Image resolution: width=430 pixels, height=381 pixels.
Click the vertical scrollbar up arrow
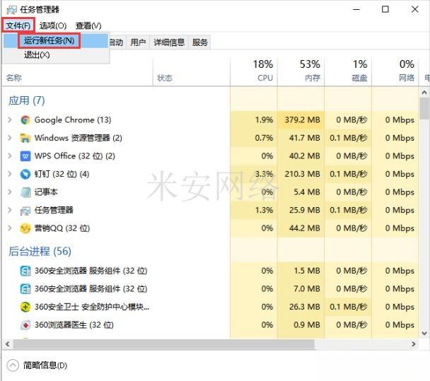click(x=424, y=93)
